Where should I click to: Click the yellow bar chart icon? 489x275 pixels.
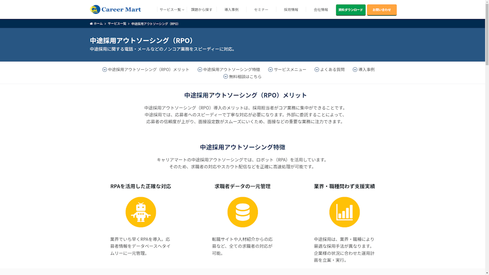[x=344, y=212]
